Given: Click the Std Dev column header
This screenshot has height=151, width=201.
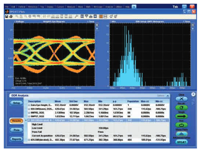Looking at the screenshot, I should [73, 101].
